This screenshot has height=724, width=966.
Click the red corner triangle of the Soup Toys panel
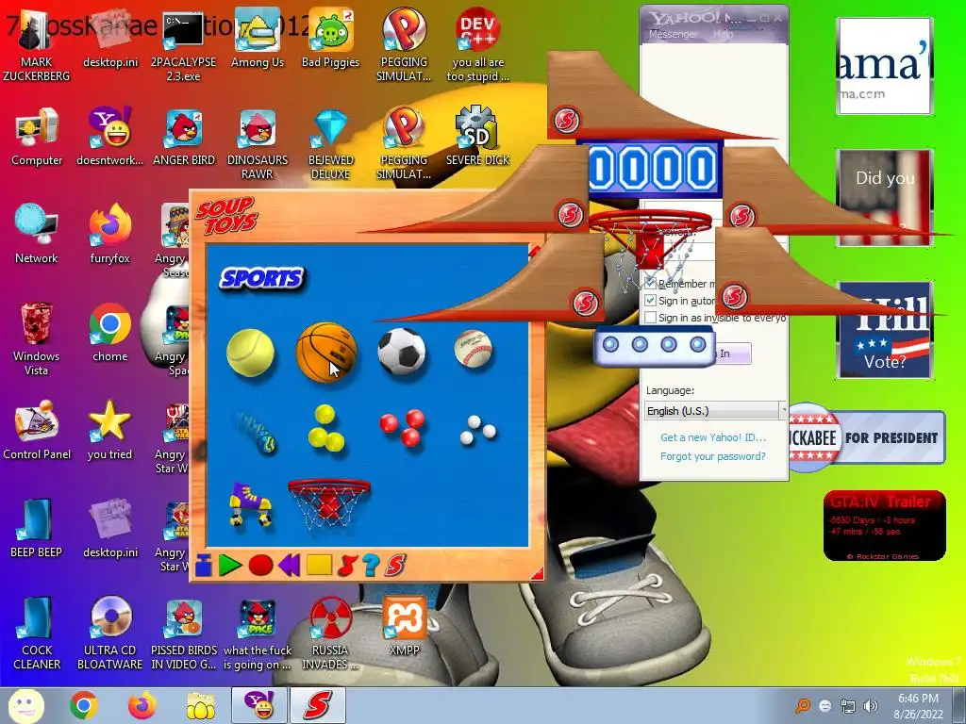(537, 574)
